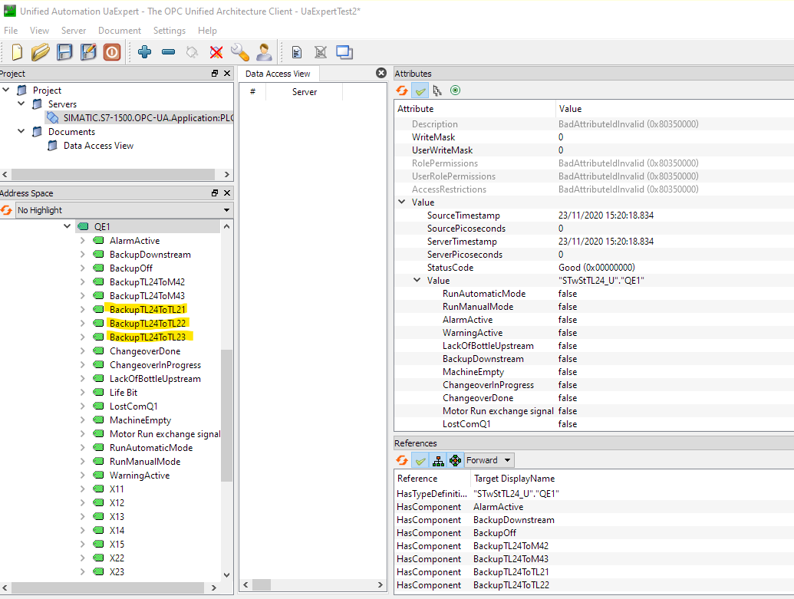Screen dimensions: 794x599
Task: Click the green crosshair icon in References toolbar
Action: (455, 460)
